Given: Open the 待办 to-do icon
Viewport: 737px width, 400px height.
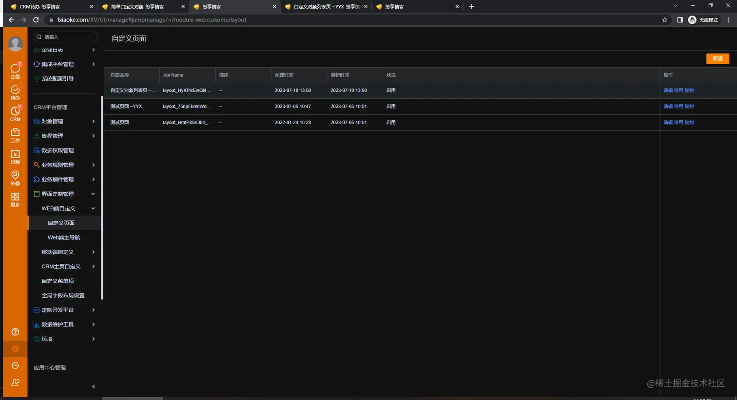Looking at the screenshot, I should coord(15,92).
